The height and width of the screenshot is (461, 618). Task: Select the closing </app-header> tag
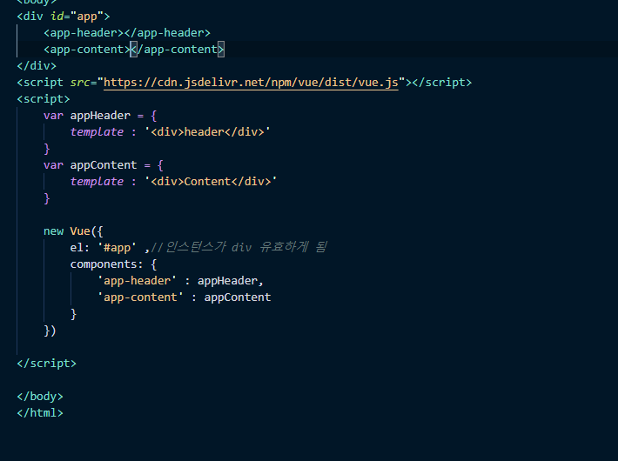(x=167, y=33)
